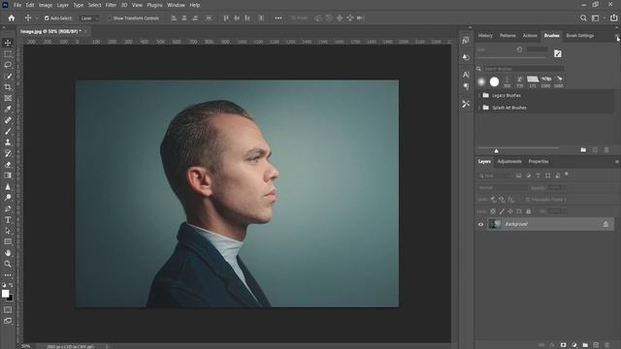Switch to the Brush Settings tab
Screen dimensions: 621x349
point(580,36)
